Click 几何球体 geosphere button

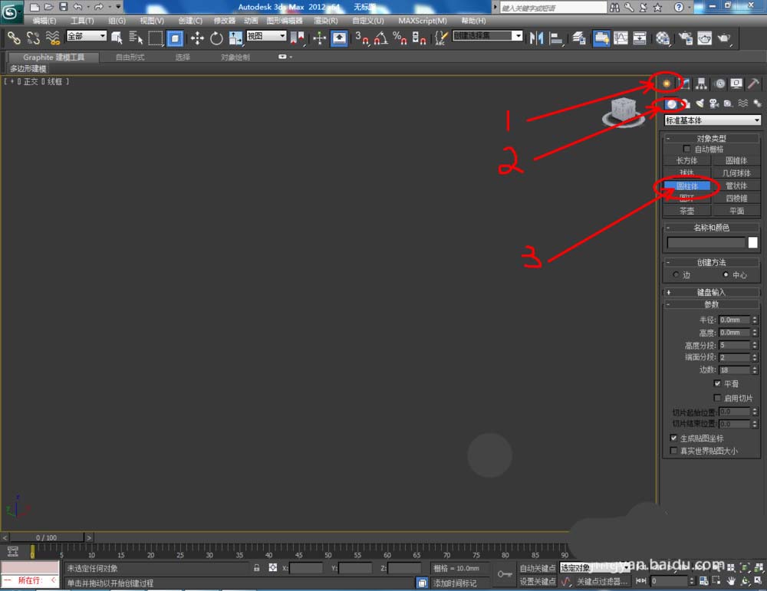[x=736, y=173]
